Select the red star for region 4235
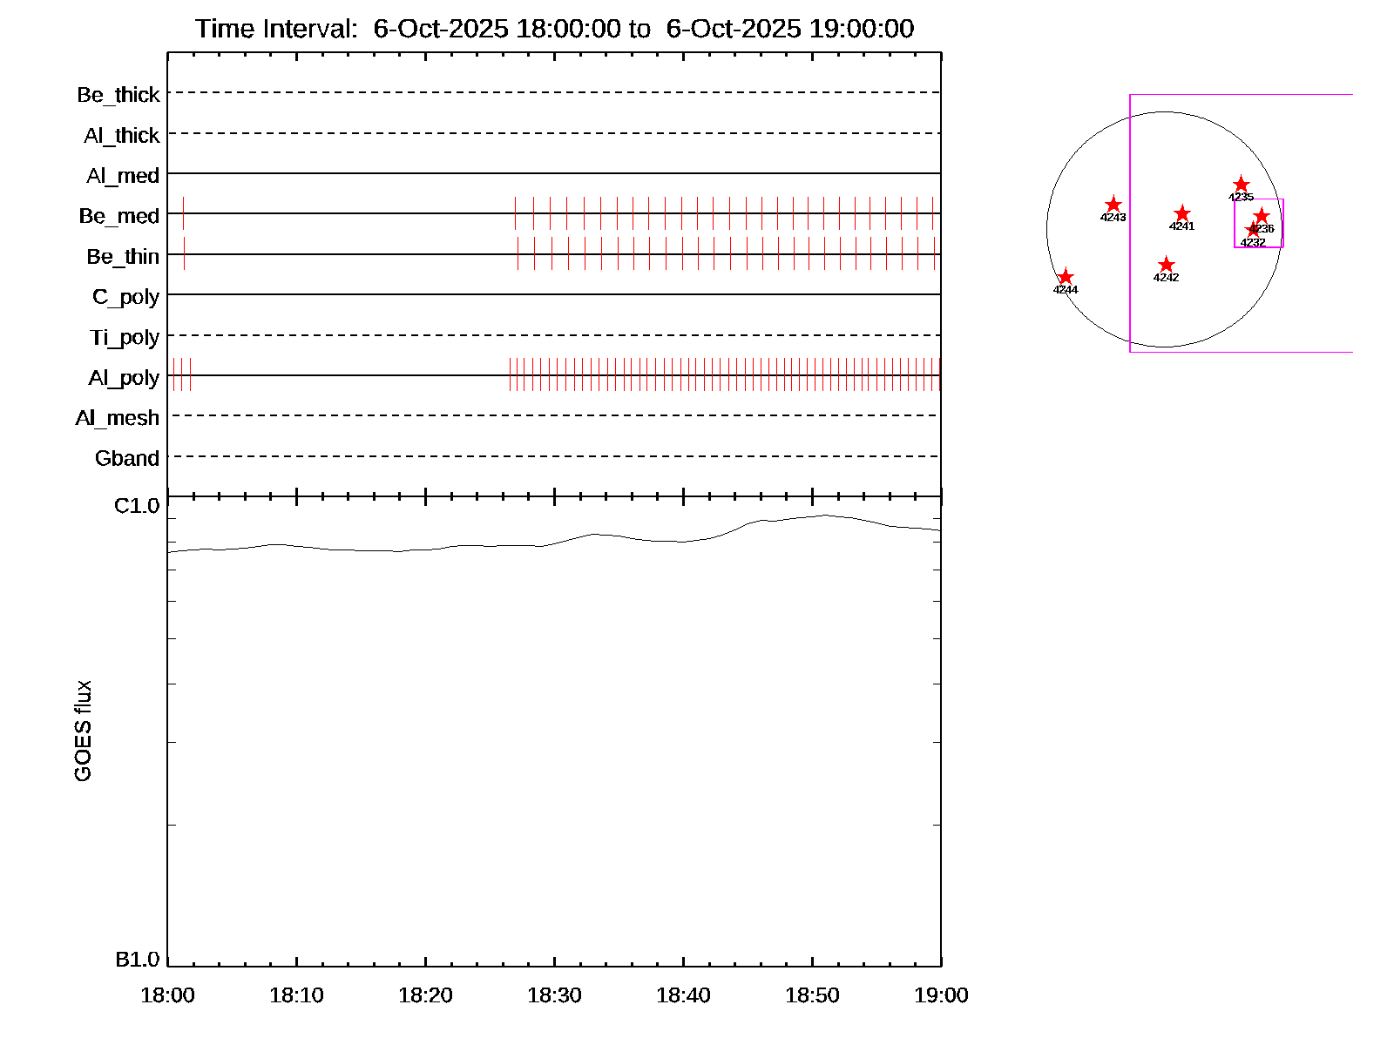Viewport: 1394px width, 1045px height. click(x=1241, y=185)
